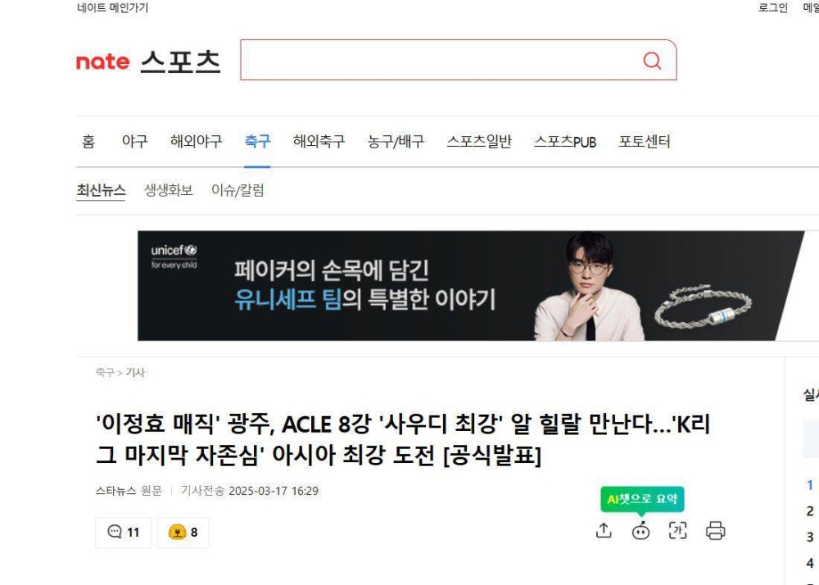Open comments with the speech bubble button
Screen dimensions: 819x585
124,533
